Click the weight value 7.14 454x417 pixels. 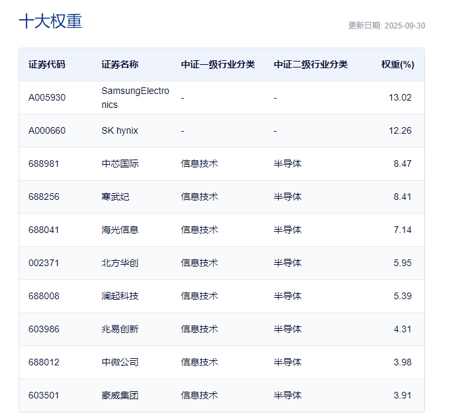tap(402, 230)
